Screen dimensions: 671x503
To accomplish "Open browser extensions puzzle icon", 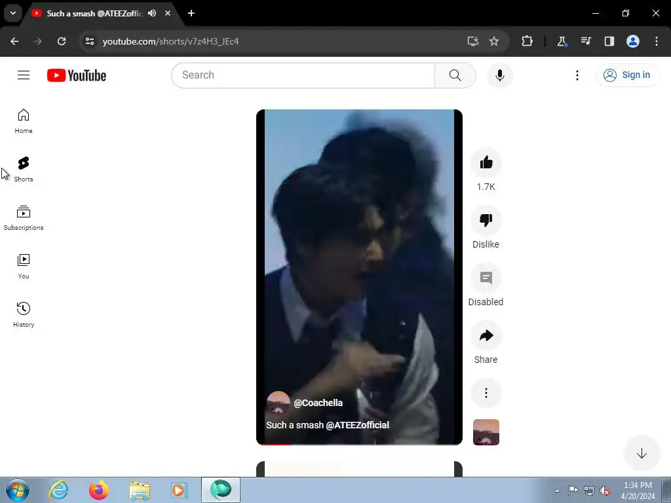I will click(x=527, y=41).
